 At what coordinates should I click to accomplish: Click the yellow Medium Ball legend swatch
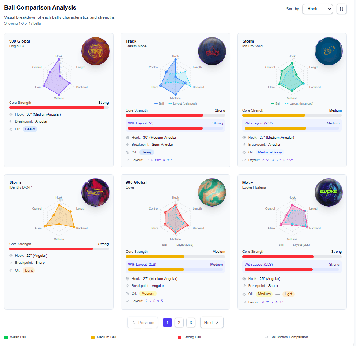pos(93,337)
